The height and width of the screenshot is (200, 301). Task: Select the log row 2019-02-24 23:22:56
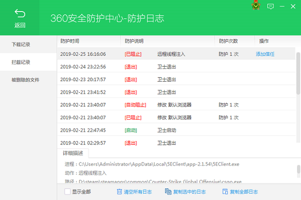[176, 67]
